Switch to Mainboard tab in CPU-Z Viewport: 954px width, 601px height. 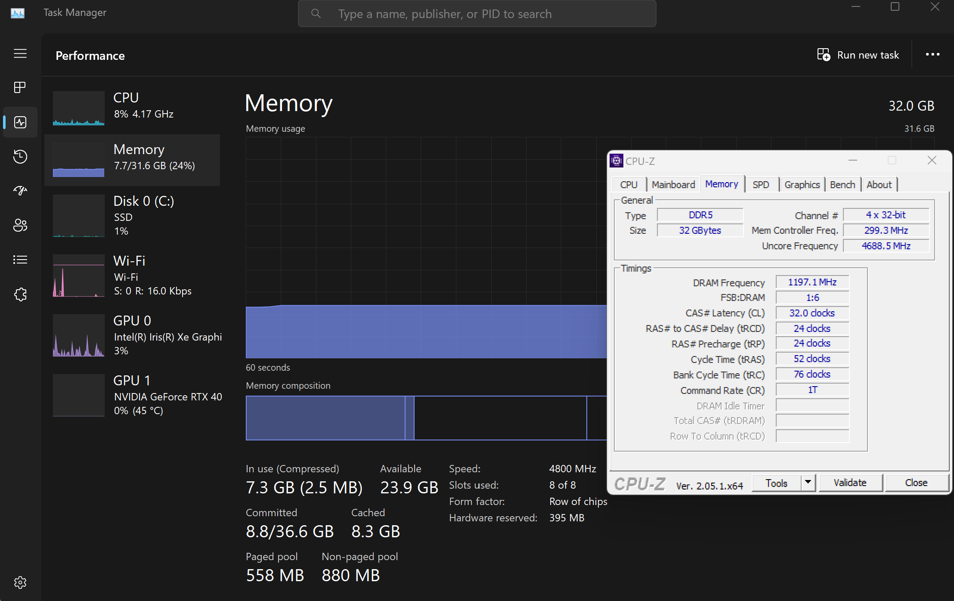click(673, 185)
